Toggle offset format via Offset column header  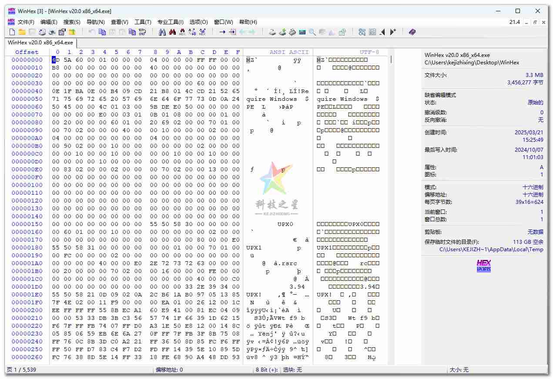click(27, 52)
